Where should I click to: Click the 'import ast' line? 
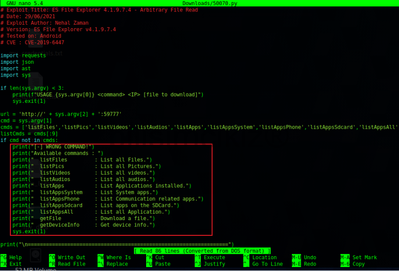click(x=15, y=69)
